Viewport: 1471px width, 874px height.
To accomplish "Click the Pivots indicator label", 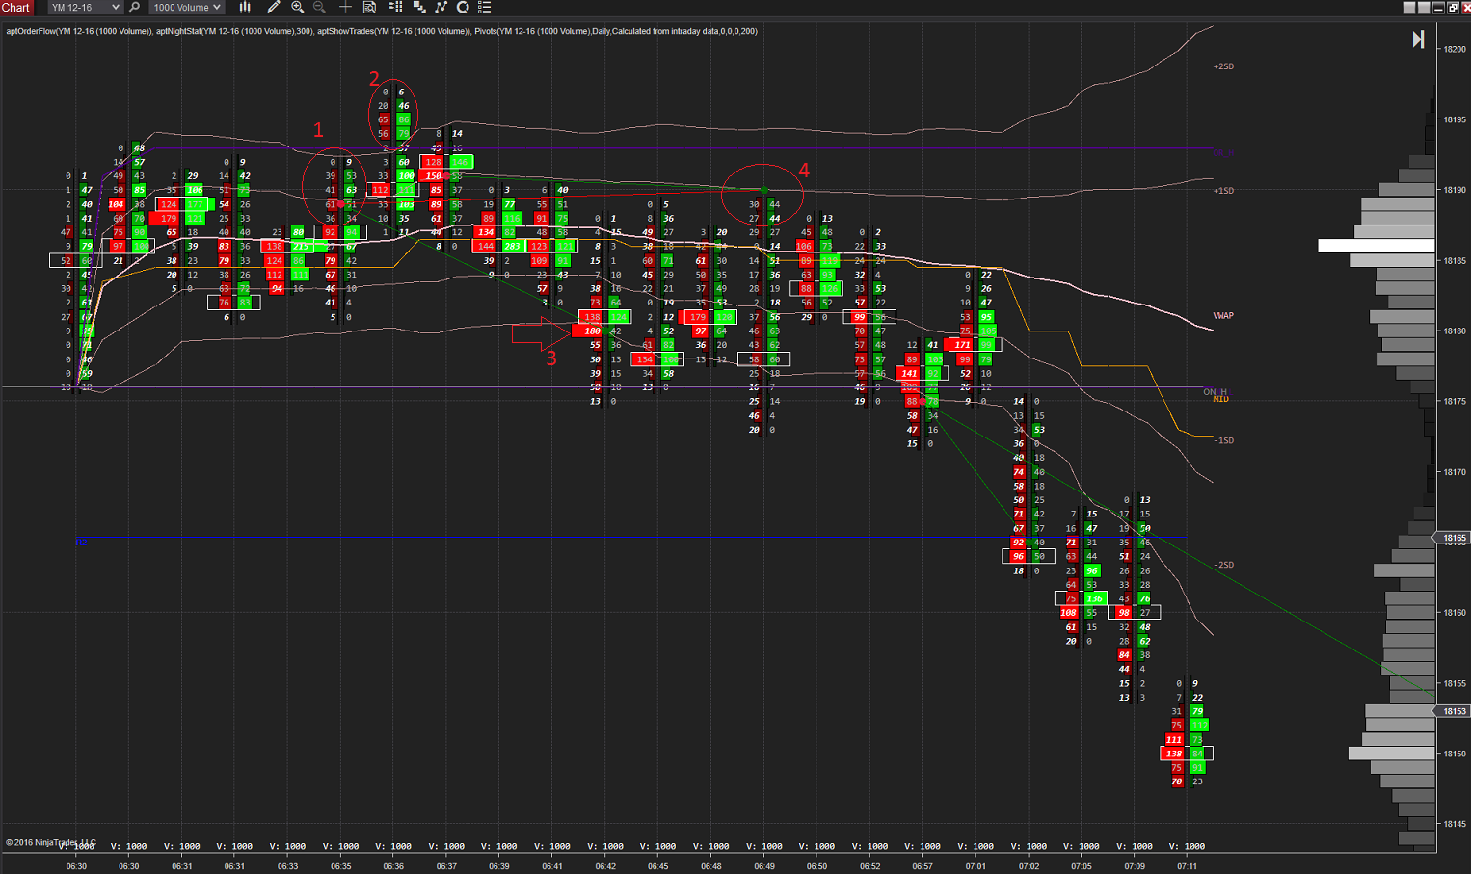I will click(616, 31).
